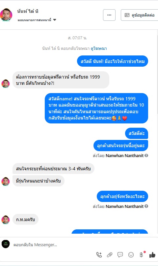
Task: Click page avatar beside the reply box
Action: coord(6,244)
